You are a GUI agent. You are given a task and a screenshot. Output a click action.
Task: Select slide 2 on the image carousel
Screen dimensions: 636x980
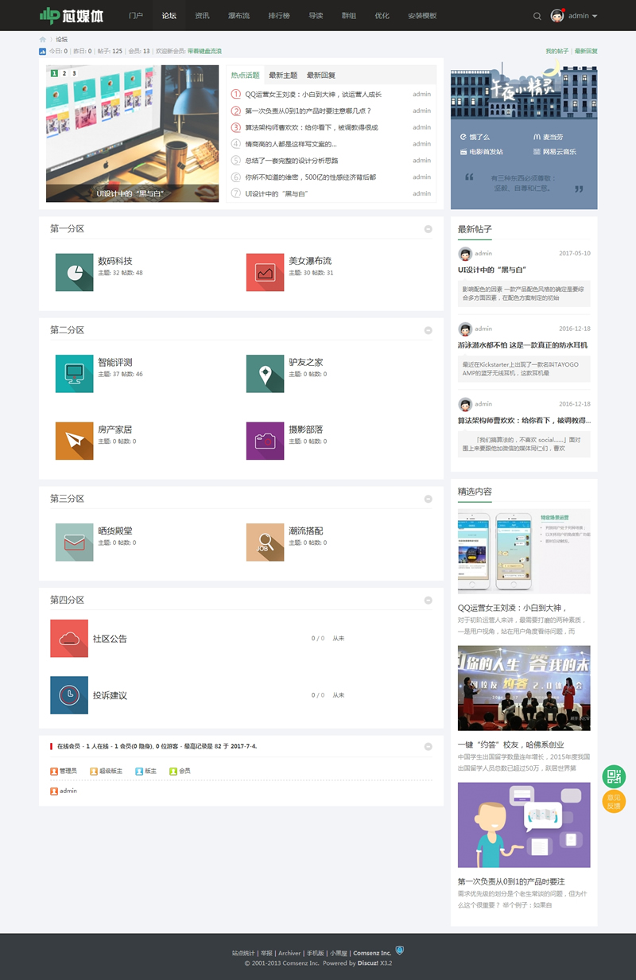pos(64,73)
